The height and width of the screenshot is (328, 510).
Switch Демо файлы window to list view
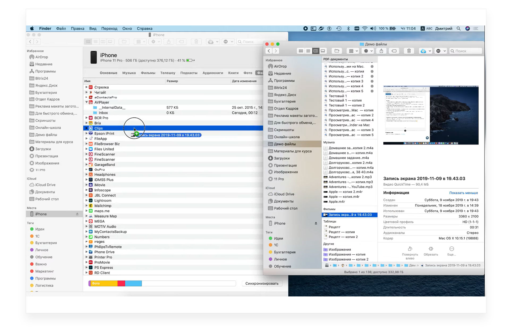click(308, 51)
